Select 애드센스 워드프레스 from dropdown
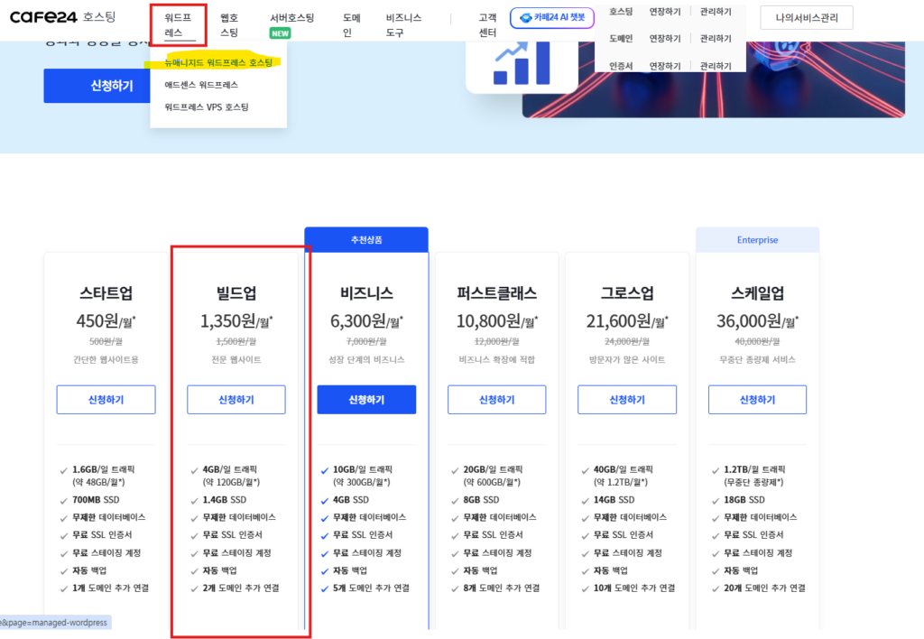This screenshot has height=639, width=924. [201, 85]
